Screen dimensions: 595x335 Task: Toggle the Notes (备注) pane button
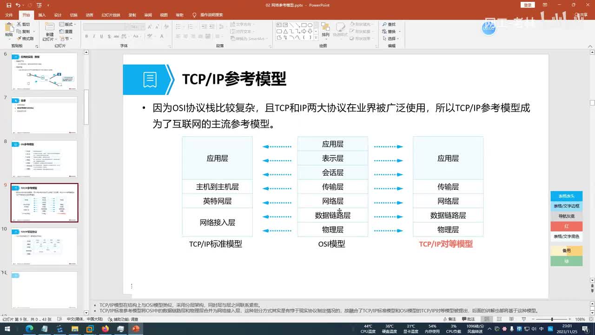pos(450,319)
